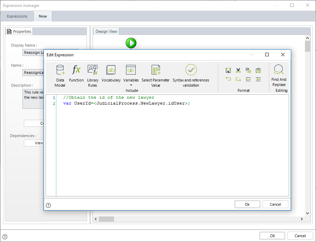The height and width of the screenshot is (242, 316).
Task: Insert a Function via fx icon
Action: 76,73
